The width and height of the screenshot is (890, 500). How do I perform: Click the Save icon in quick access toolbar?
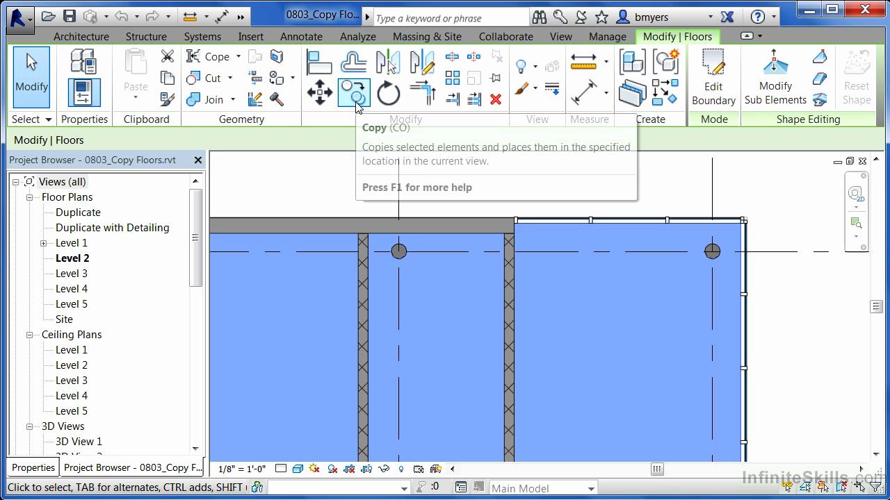tap(70, 17)
